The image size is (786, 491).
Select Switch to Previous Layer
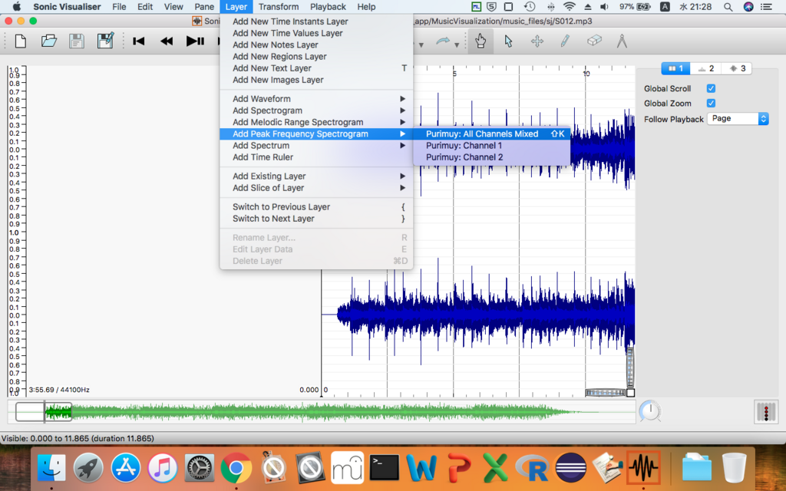tap(316, 207)
